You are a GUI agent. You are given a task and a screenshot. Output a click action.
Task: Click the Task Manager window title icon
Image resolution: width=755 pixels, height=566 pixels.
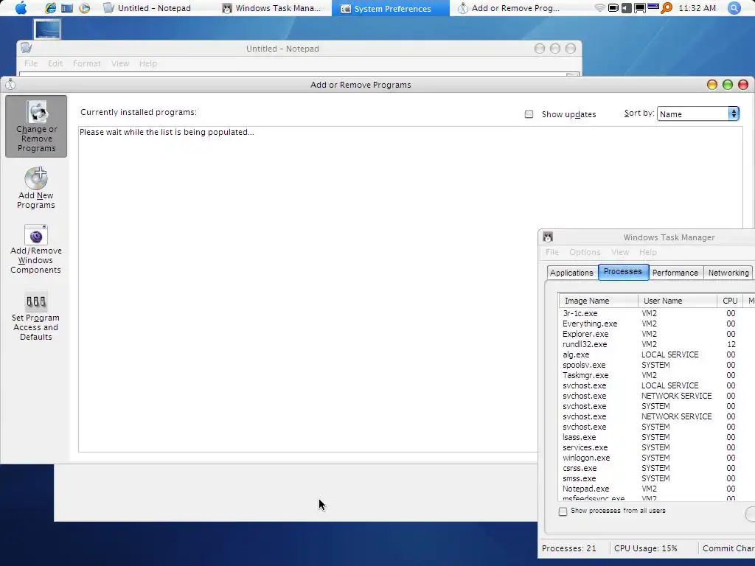tap(548, 237)
